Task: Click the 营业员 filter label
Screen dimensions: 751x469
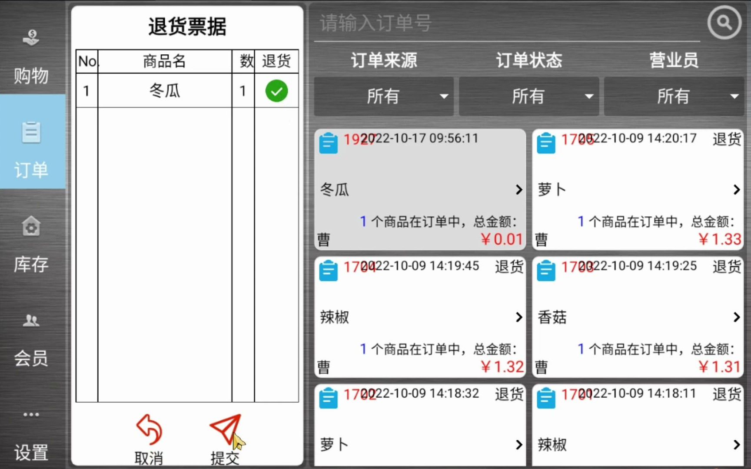Action: click(674, 60)
